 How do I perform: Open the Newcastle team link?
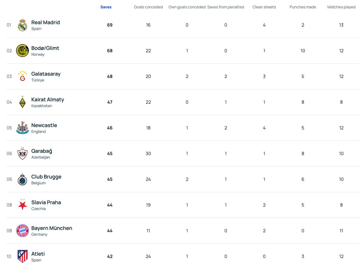[44, 125]
